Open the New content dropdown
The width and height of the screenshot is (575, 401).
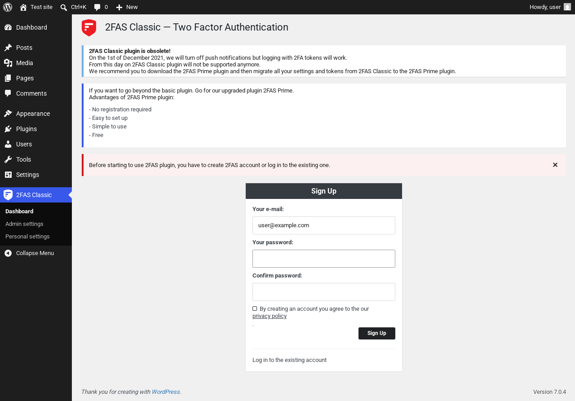click(127, 7)
